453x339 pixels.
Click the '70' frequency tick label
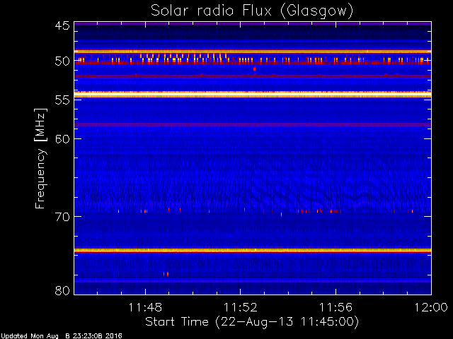[62, 217]
